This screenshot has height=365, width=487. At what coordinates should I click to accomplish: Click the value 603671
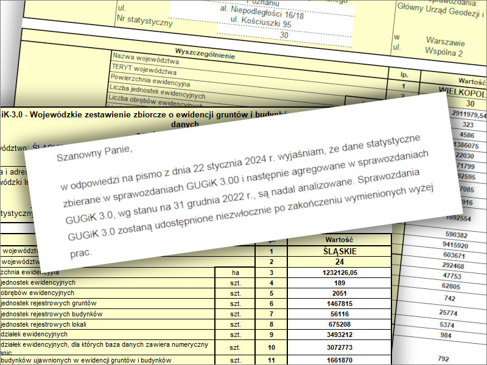point(454,255)
